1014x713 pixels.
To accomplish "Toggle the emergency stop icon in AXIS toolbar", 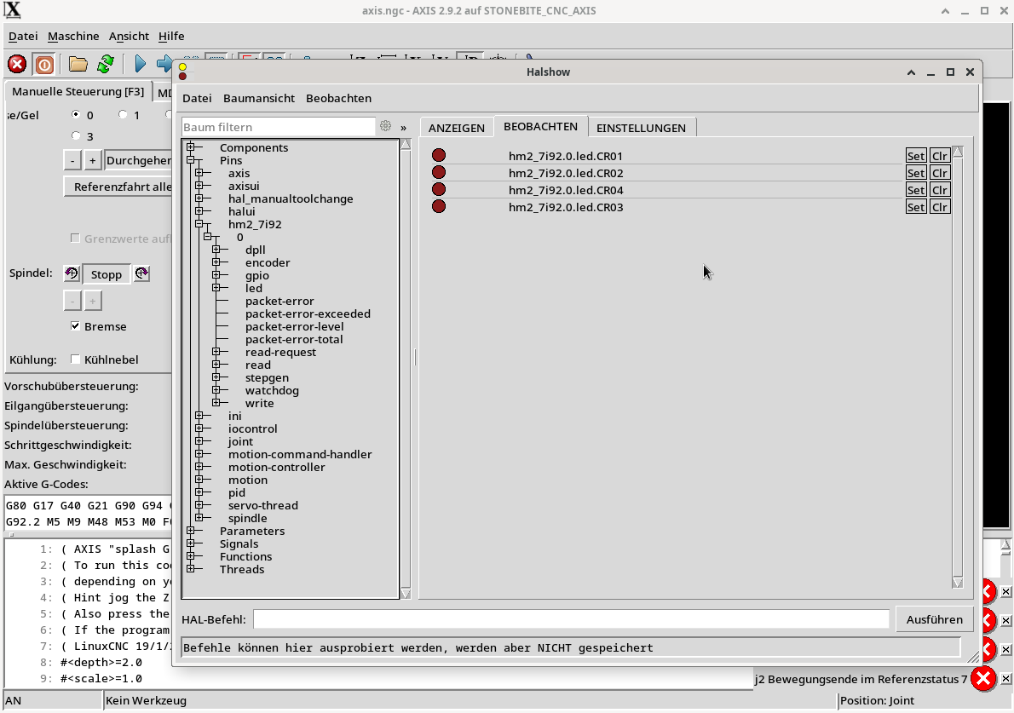I will pos(17,64).
